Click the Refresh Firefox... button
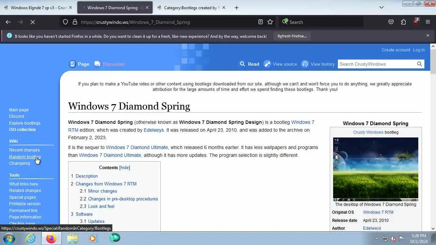Screen dimensions: 436x245 (x=292, y=36)
